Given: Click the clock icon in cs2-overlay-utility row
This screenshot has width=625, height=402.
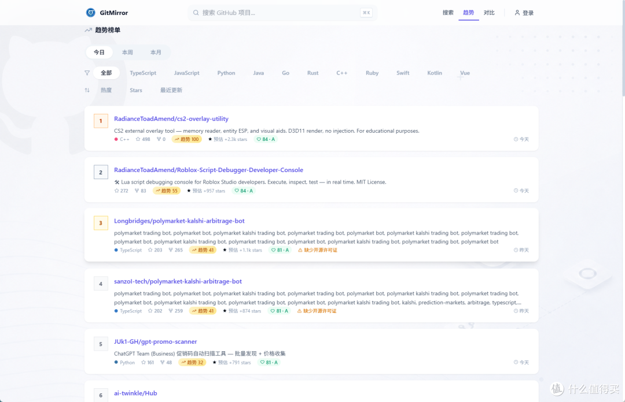Looking at the screenshot, I should [x=516, y=139].
